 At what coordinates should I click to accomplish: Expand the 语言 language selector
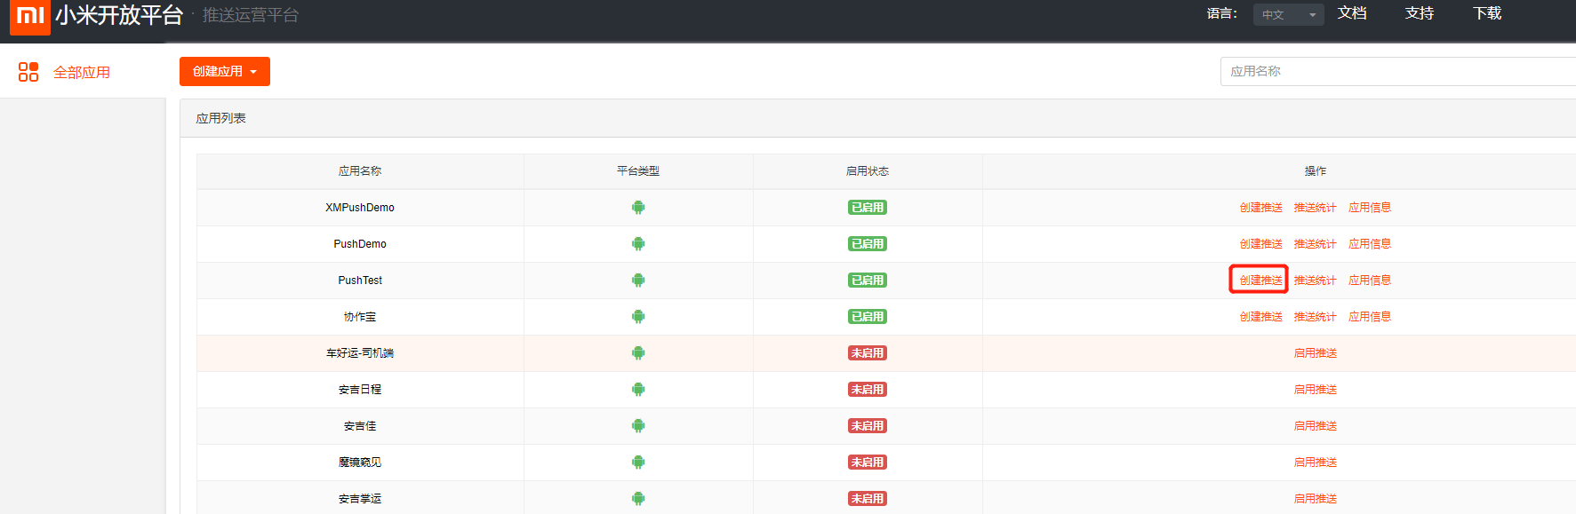pos(1288,15)
